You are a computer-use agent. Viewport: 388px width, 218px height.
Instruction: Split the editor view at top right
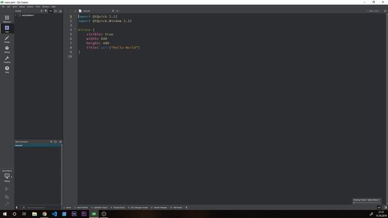pos(386,11)
